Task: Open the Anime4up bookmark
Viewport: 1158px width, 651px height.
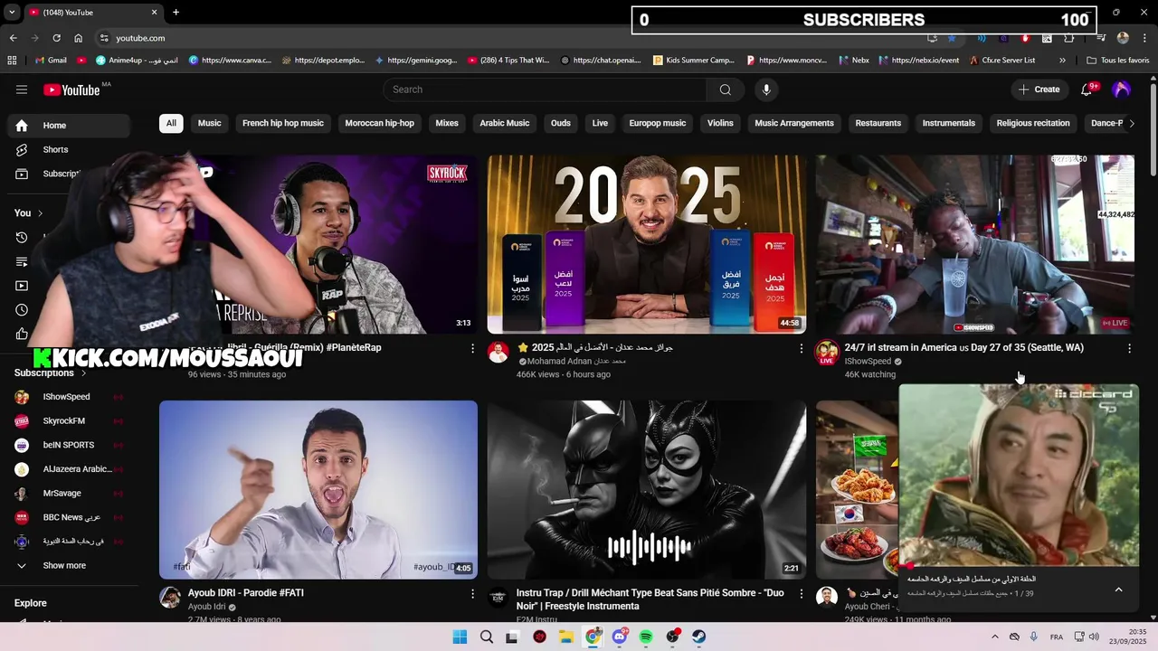Action: (136, 61)
